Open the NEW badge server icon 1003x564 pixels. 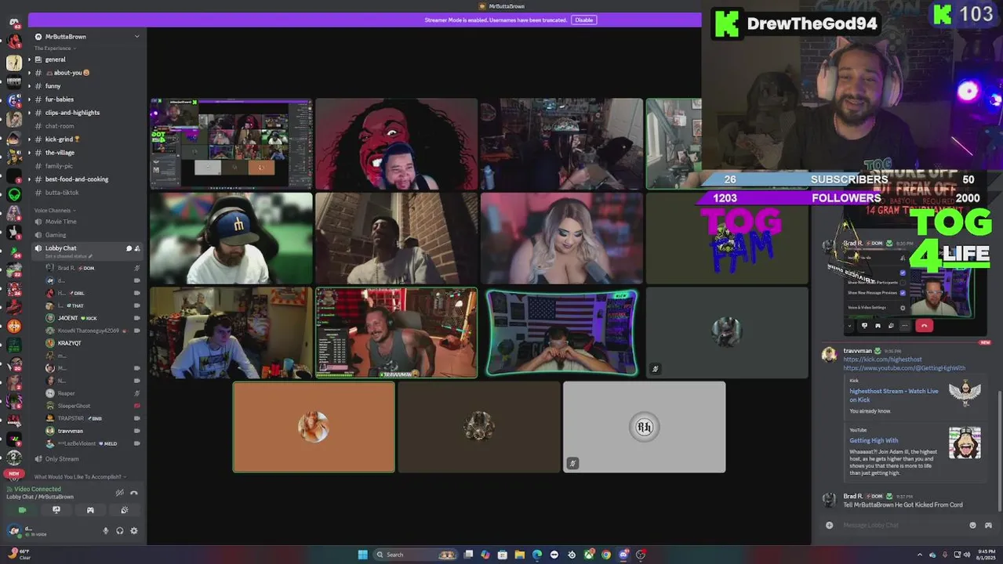(14, 473)
